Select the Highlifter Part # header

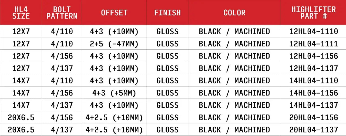pyautogui.click(x=314, y=13)
